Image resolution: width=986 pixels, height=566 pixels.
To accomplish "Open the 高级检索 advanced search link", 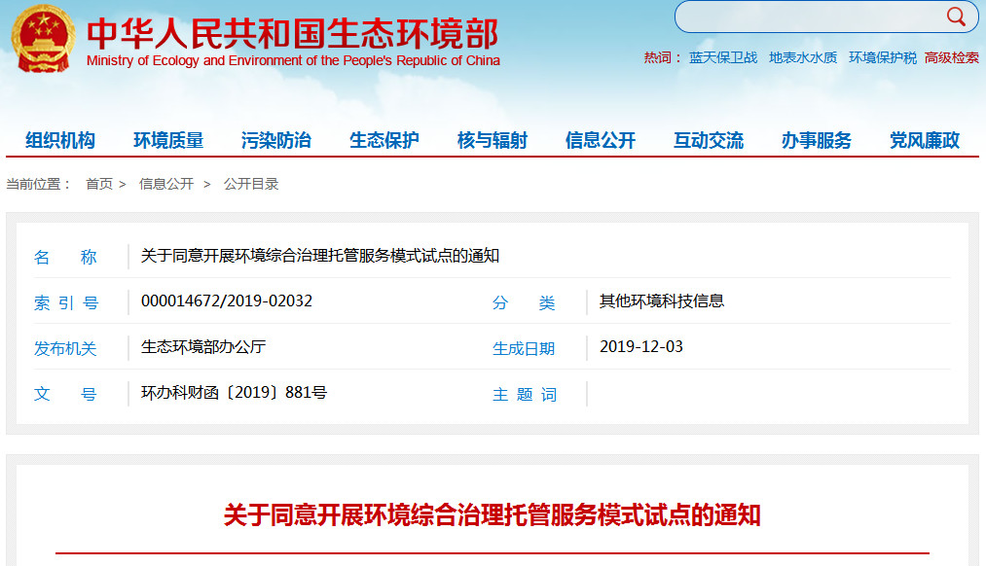I will pyautogui.click(x=952, y=57).
